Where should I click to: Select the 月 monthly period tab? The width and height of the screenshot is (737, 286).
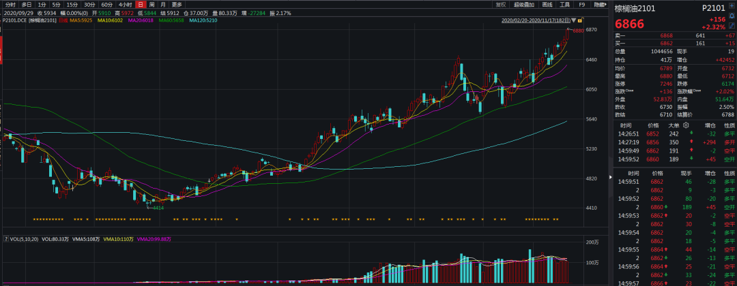(162, 5)
